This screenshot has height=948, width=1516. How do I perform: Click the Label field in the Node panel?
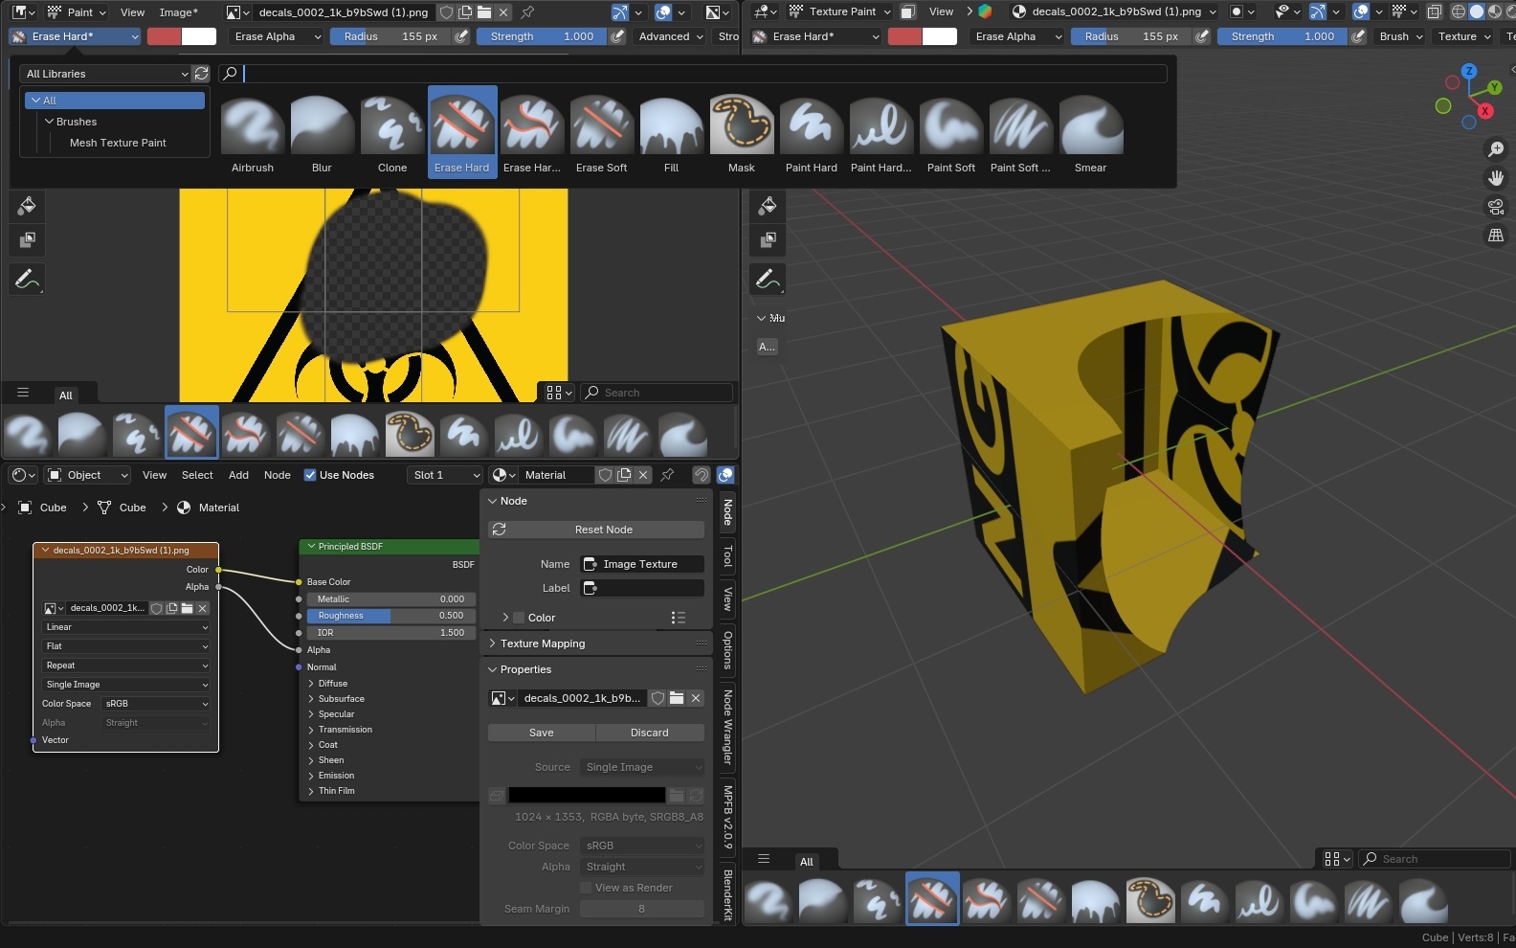point(642,588)
